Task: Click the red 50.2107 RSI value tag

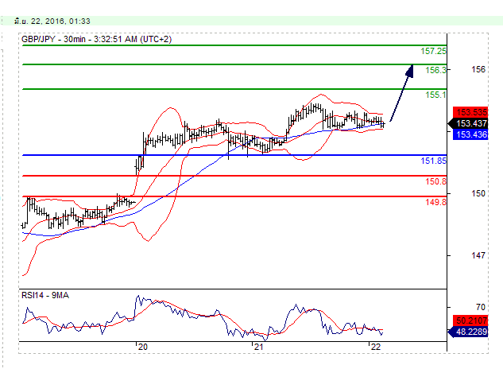Action: pyautogui.click(x=470, y=320)
